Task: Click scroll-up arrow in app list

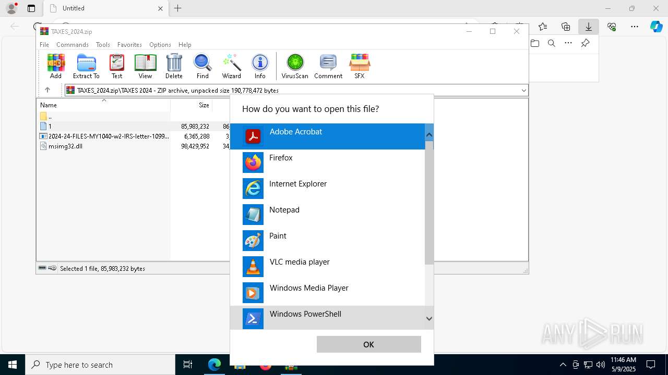Action: (429, 135)
